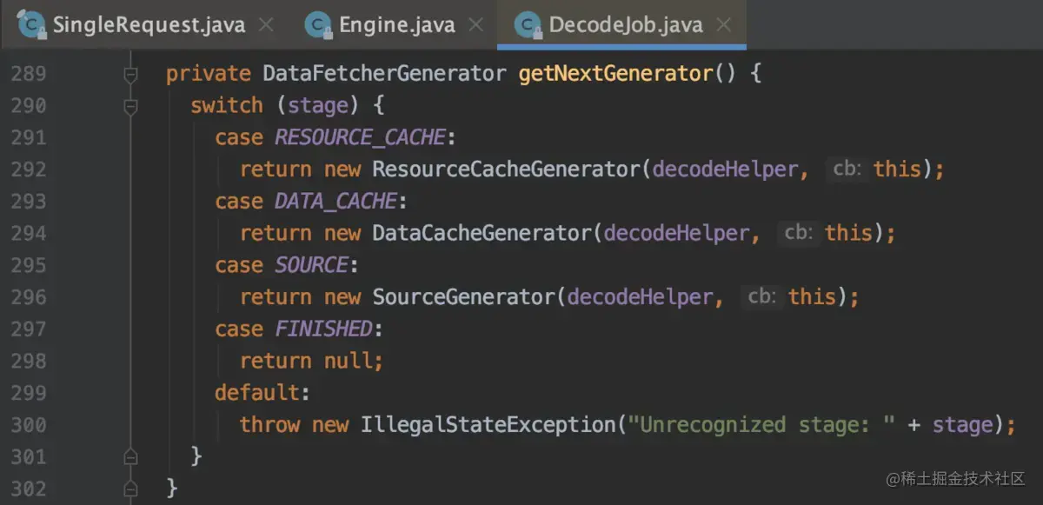Click the 'cb:' parameter hint on line 296
Viewport: 1043px width, 505px height.
761,297
